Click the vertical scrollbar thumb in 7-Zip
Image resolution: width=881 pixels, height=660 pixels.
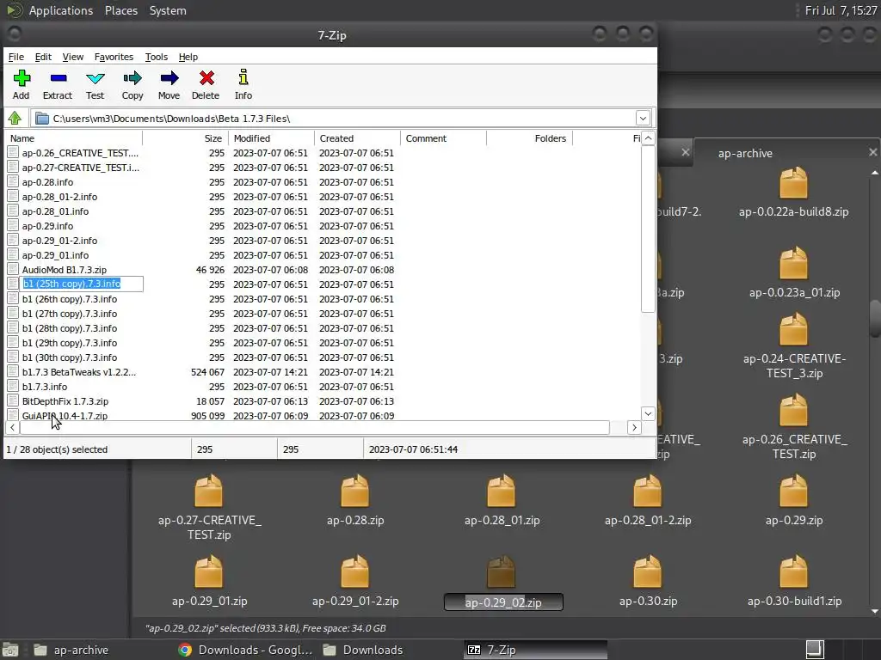(648, 229)
